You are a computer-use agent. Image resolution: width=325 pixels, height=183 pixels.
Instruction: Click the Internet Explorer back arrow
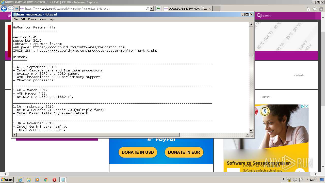click(x=4, y=9)
